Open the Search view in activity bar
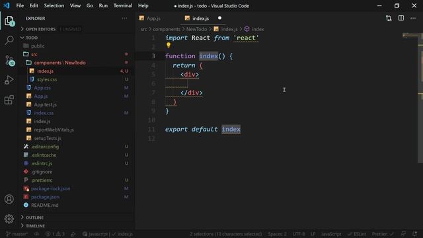 [x=9, y=40]
